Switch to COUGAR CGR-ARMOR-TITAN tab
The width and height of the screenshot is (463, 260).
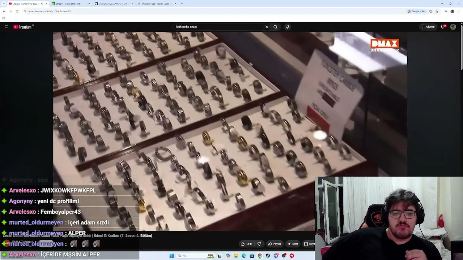113,4
